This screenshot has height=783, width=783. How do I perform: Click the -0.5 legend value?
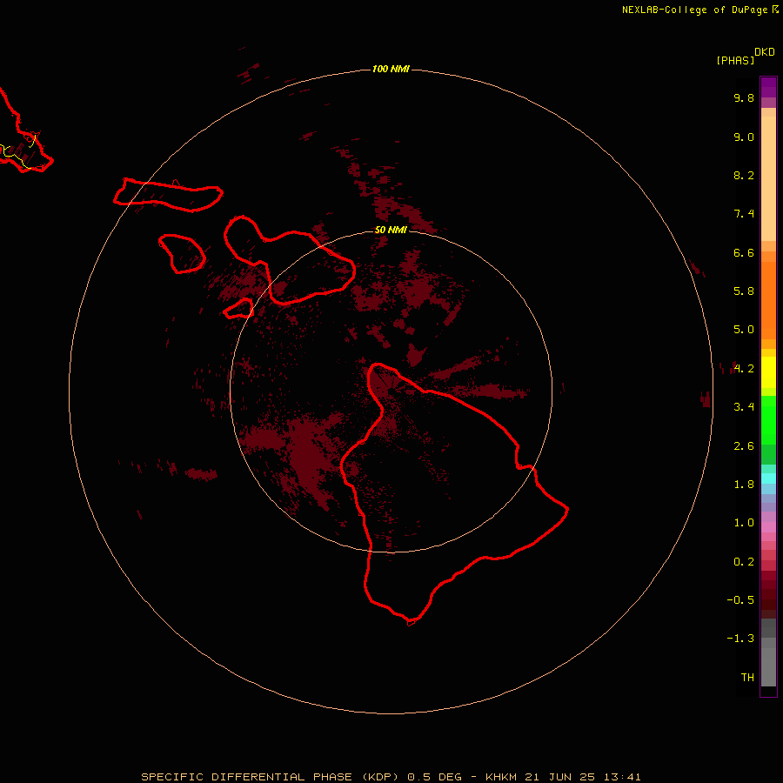tap(740, 600)
